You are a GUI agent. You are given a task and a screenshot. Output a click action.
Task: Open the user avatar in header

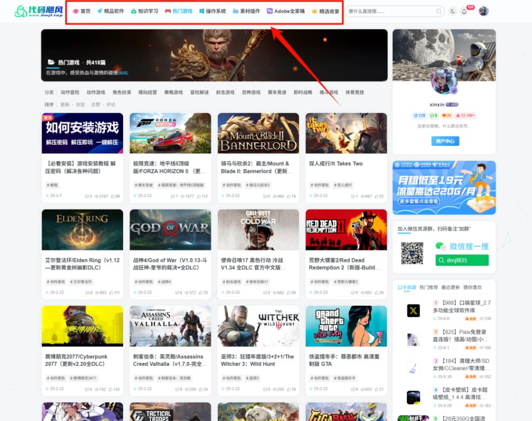tap(484, 11)
